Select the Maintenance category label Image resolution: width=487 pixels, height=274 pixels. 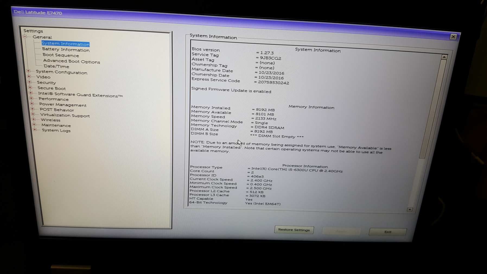(56, 125)
